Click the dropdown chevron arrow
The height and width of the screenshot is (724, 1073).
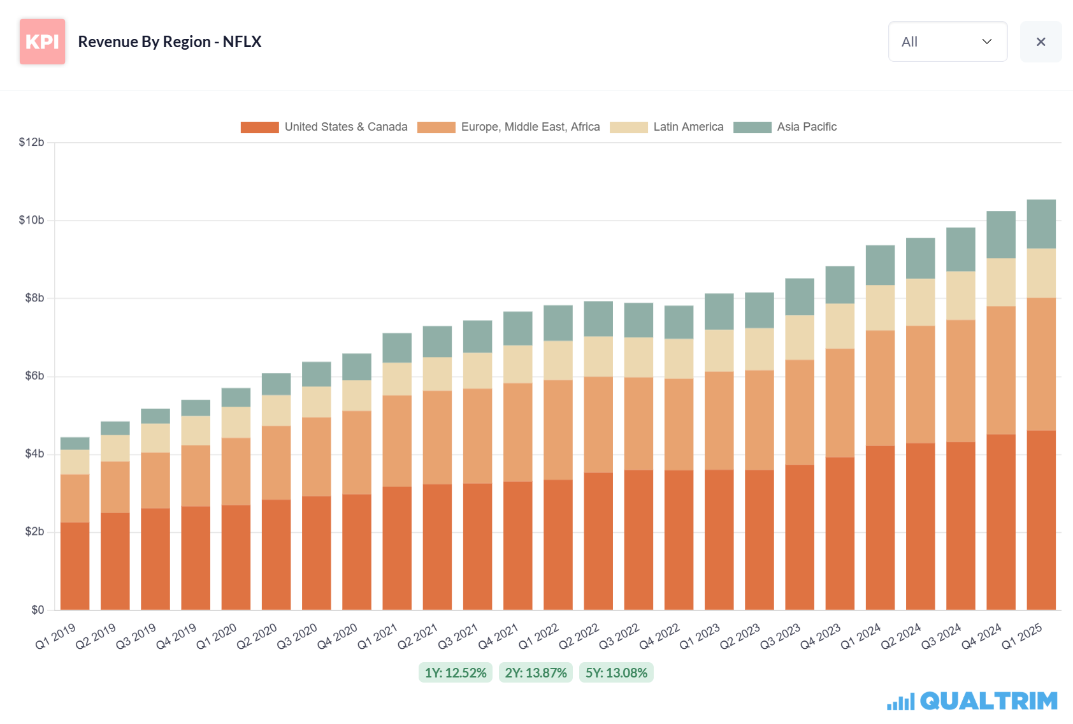click(x=987, y=41)
